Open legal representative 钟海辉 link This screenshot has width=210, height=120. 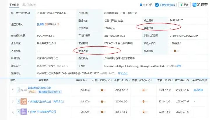41,24
